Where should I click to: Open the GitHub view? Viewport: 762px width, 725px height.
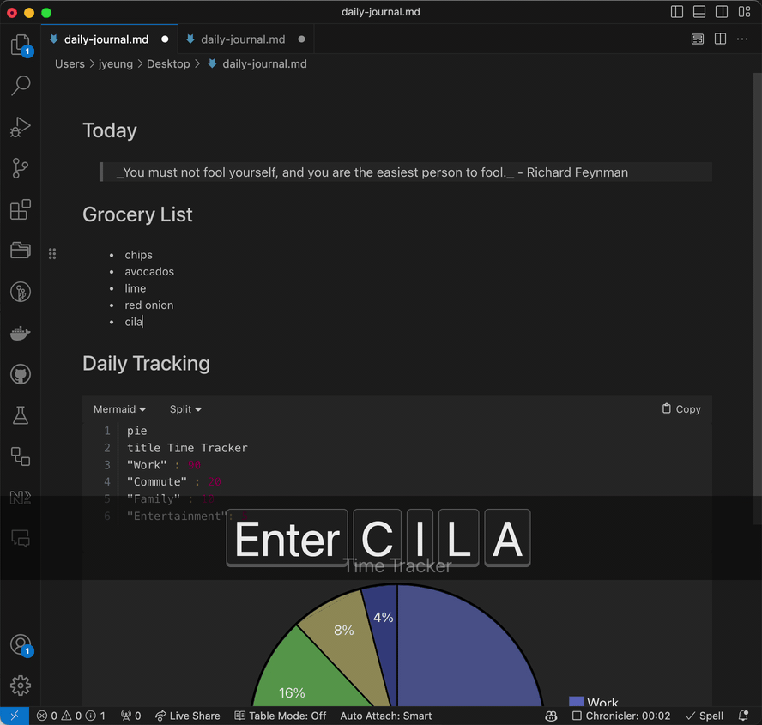(21, 374)
